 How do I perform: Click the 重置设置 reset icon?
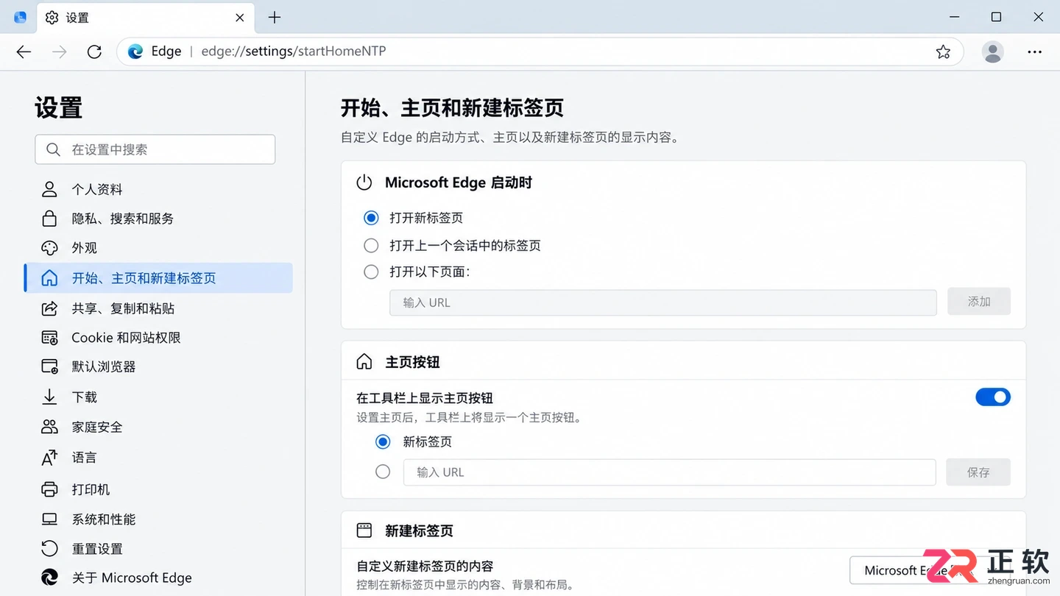pyautogui.click(x=49, y=549)
